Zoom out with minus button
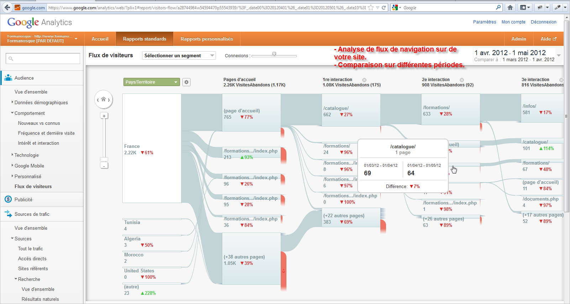 tap(104, 166)
